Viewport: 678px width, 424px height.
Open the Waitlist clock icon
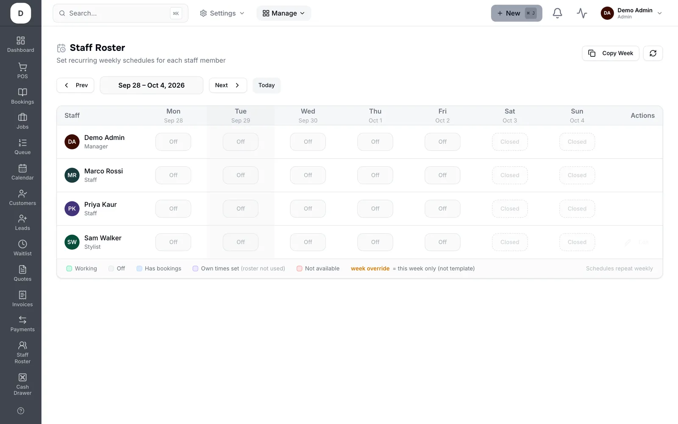(22, 248)
